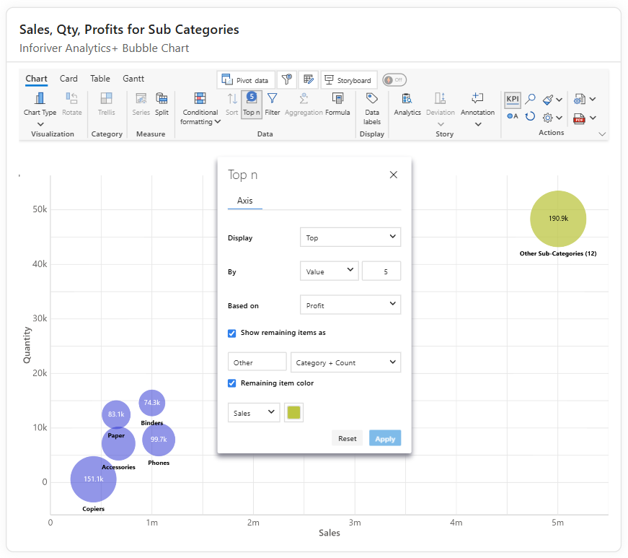Open the Conditional formatting tool

(x=200, y=108)
